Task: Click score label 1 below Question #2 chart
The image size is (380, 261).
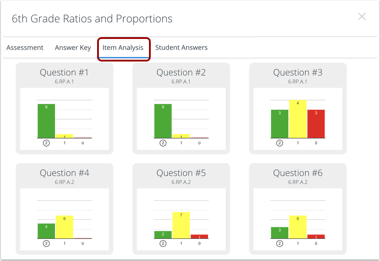Action: pos(181,143)
